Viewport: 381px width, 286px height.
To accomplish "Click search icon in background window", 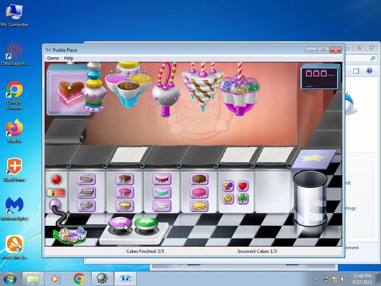I will tap(373, 58).
